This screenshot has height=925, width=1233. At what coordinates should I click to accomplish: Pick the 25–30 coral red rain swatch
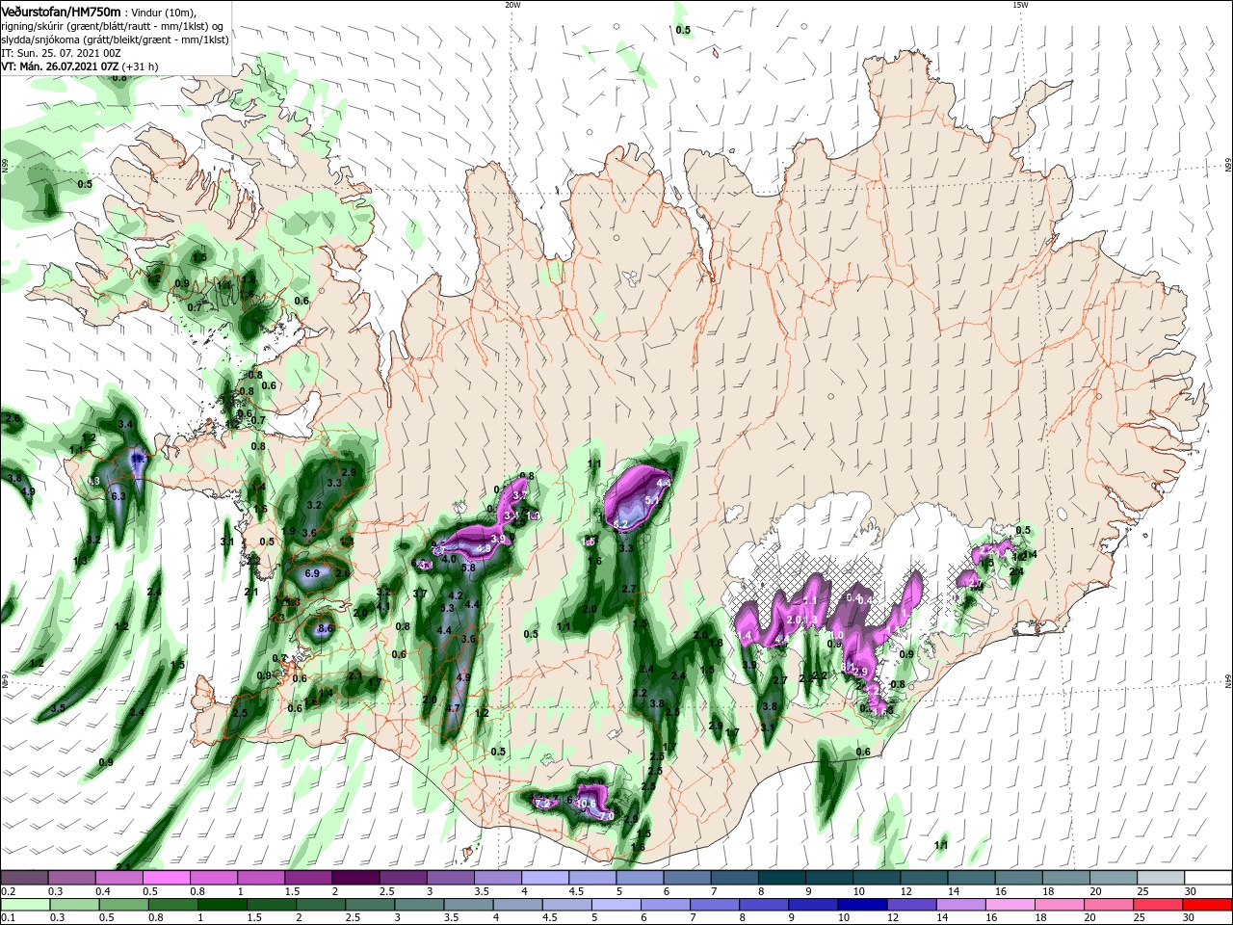(x=1157, y=905)
